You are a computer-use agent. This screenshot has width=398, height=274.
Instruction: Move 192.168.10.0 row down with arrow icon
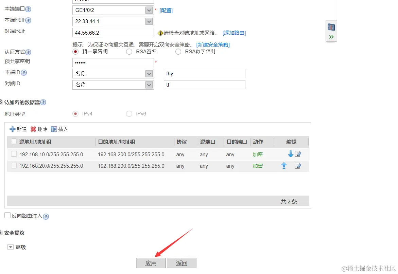pyautogui.click(x=290, y=154)
